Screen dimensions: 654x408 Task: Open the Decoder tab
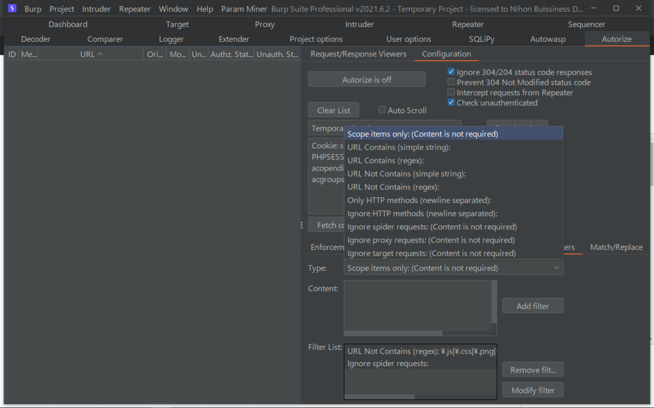coord(35,39)
